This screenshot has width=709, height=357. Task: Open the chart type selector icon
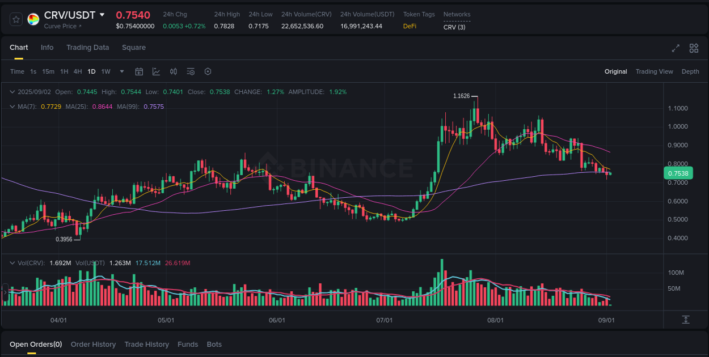pyautogui.click(x=156, y=71)
